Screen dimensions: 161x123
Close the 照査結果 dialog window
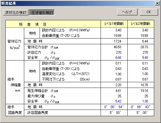tap(157, 3)
